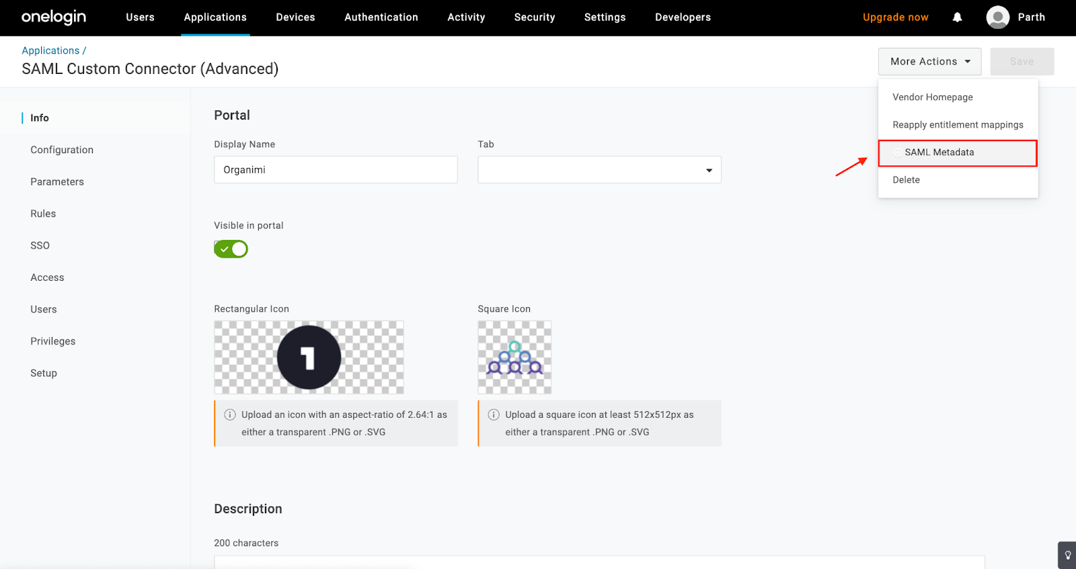Image resolution: width=1076 pixels, height=569 pixels.
Task: Click the info icon in rectangular icon hint
Action: click(229, 414)
